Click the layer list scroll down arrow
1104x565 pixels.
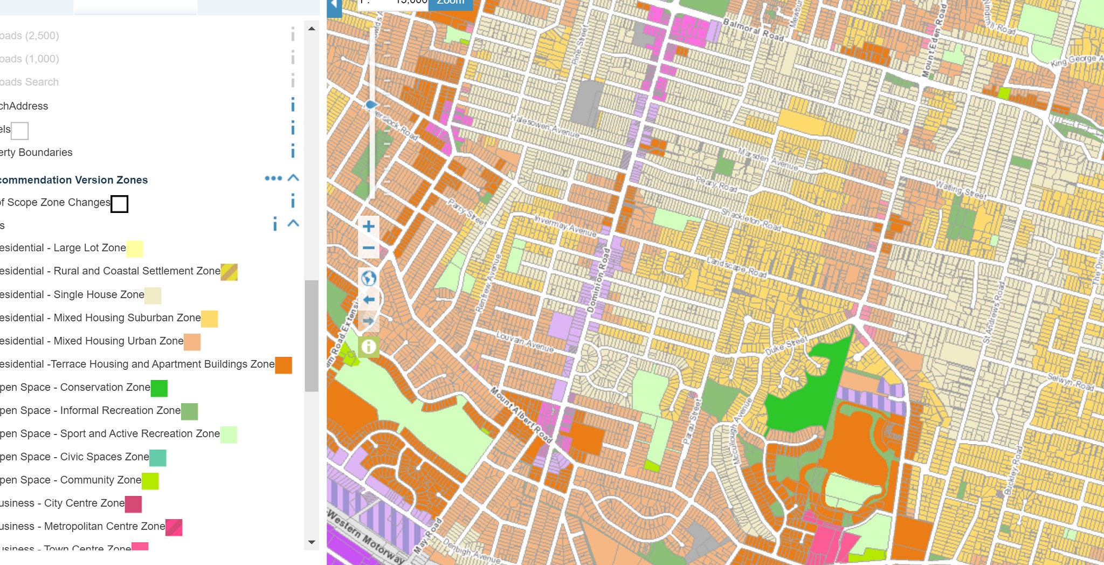[x=312, y=542]
